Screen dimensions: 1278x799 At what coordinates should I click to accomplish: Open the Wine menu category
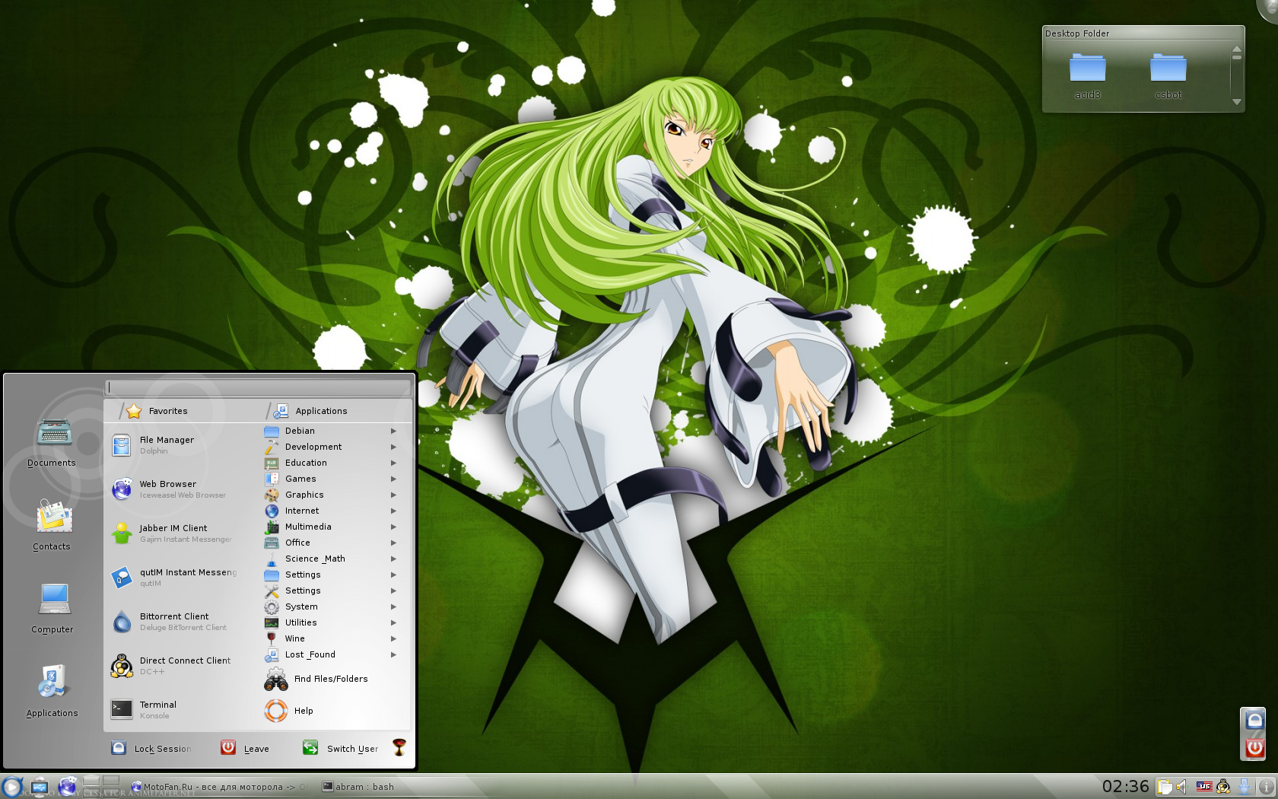331,638
